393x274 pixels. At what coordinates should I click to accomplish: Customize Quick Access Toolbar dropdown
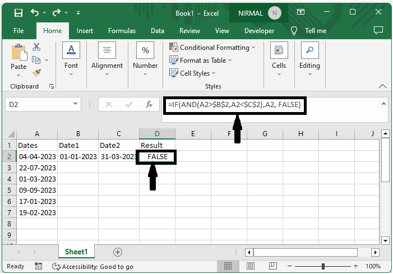pos(78,12)
